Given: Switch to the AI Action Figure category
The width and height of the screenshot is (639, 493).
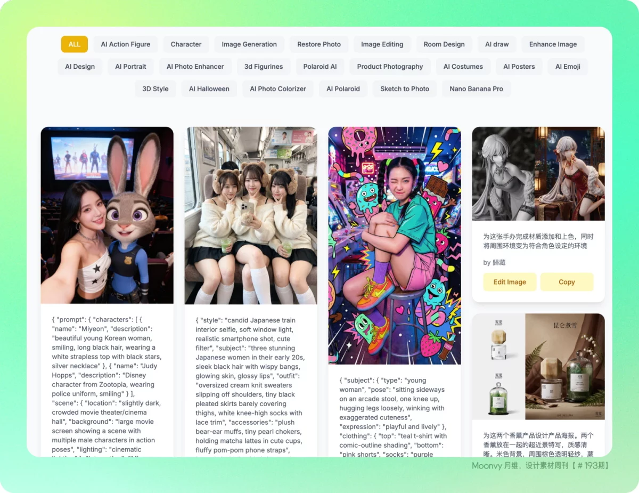Looking at the screenshot, I should (125, 44).
